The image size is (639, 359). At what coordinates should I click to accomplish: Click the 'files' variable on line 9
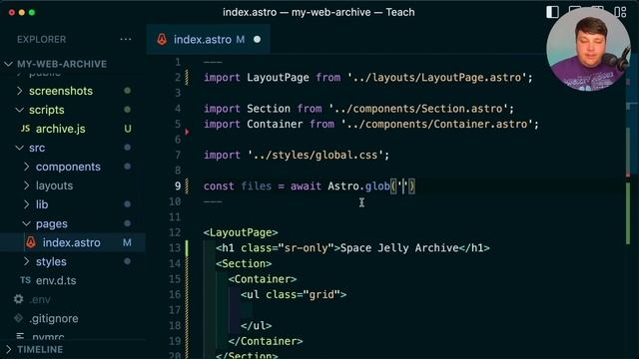256,186
